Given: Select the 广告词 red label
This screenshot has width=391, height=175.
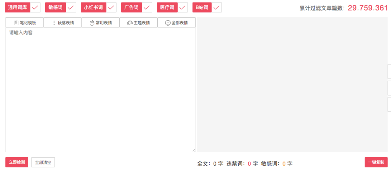Looking at the screenshot, I should click(x=132, y=8).
